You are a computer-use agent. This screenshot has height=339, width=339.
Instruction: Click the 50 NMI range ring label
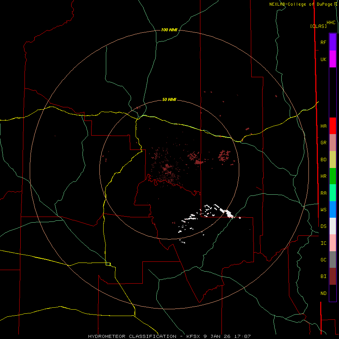pyautogui.click(x=169, y=100)
